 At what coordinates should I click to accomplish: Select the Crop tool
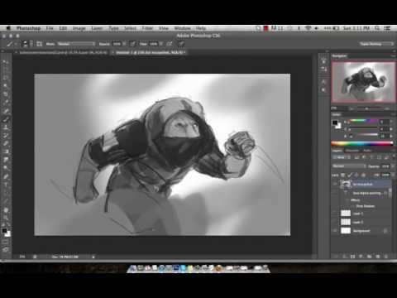[x=6, y=94]
